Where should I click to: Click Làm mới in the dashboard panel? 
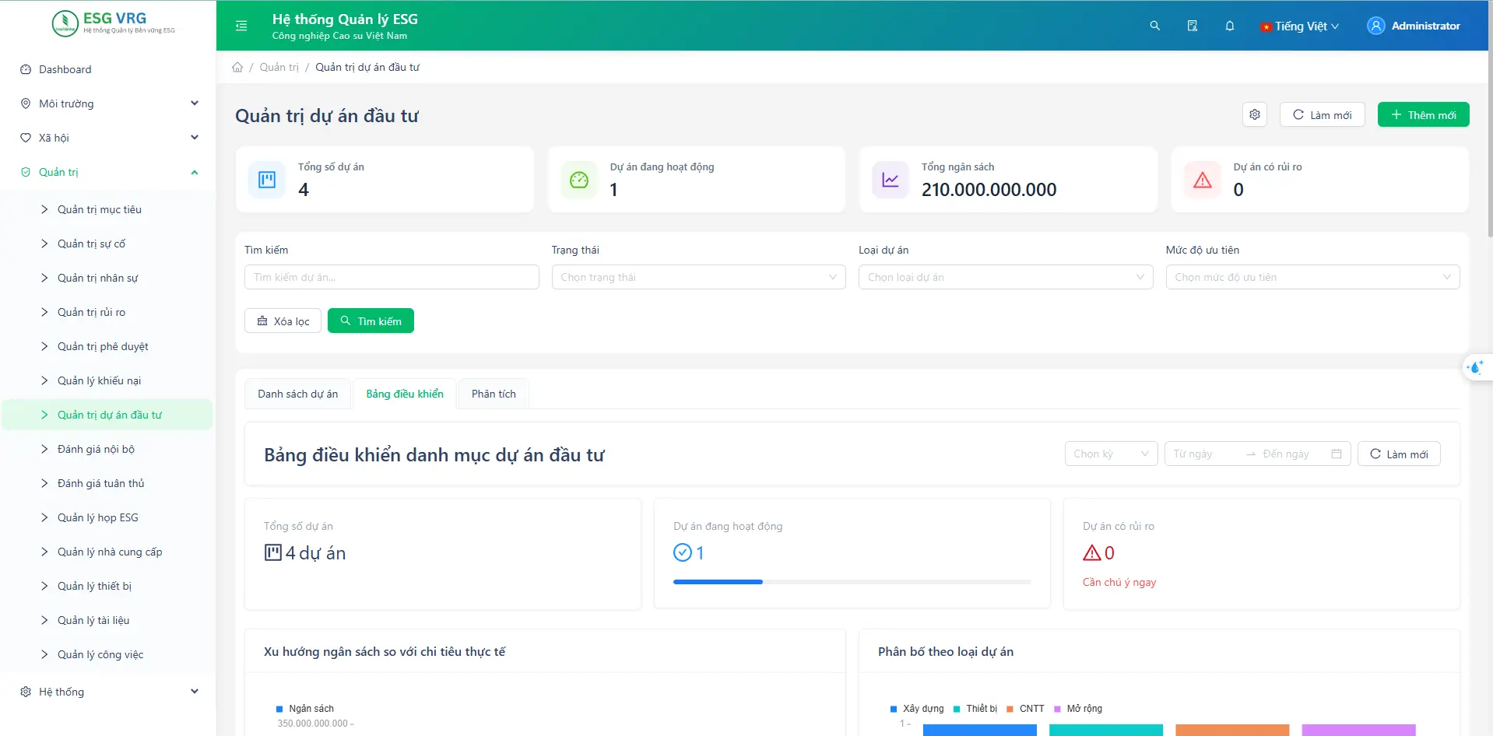(1399, 454)
